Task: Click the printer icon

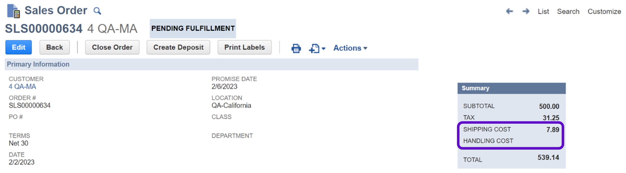Action: 296,48
